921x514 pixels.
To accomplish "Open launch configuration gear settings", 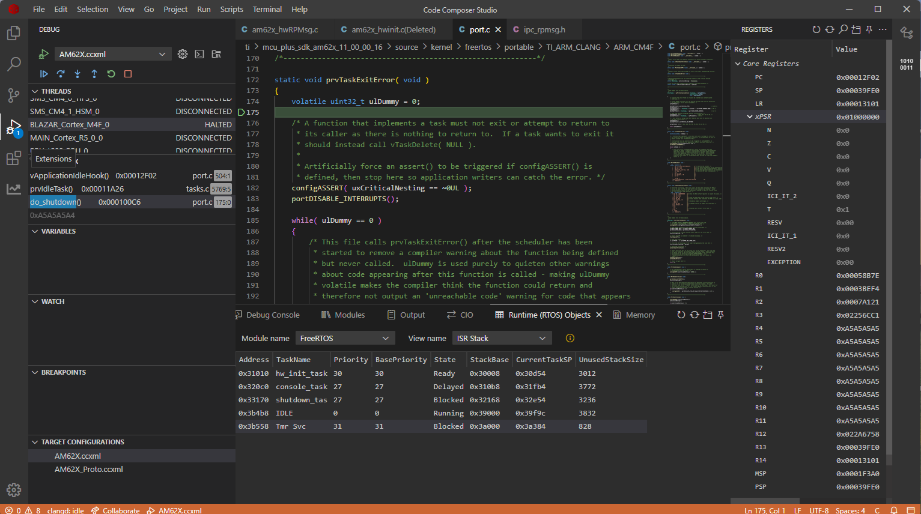I will tap(183, 54).
